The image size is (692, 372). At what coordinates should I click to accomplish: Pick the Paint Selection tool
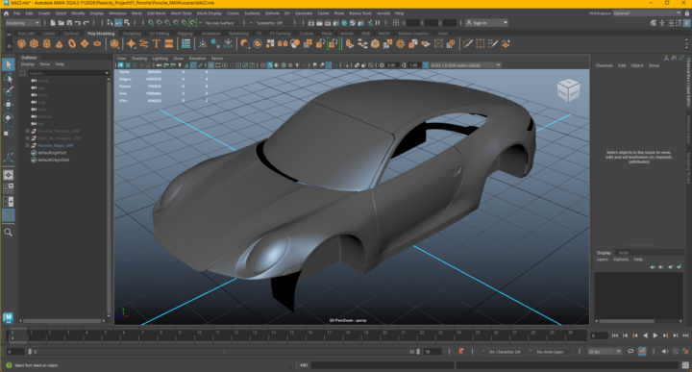click(x=8, y=91)
